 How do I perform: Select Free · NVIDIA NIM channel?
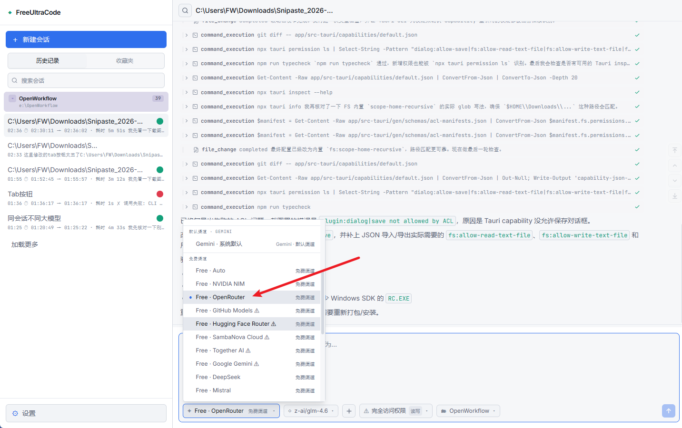(x=252, y=284)
